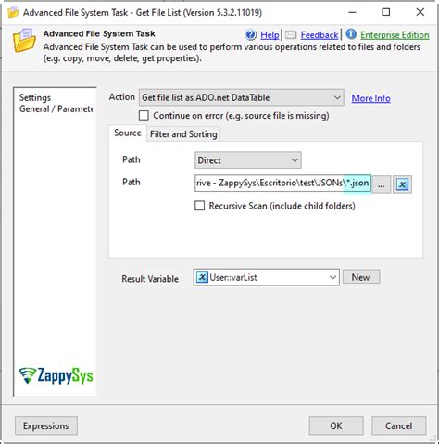
Task: Click the folder icon in the title bar
Action: click(x=13, y=12)
